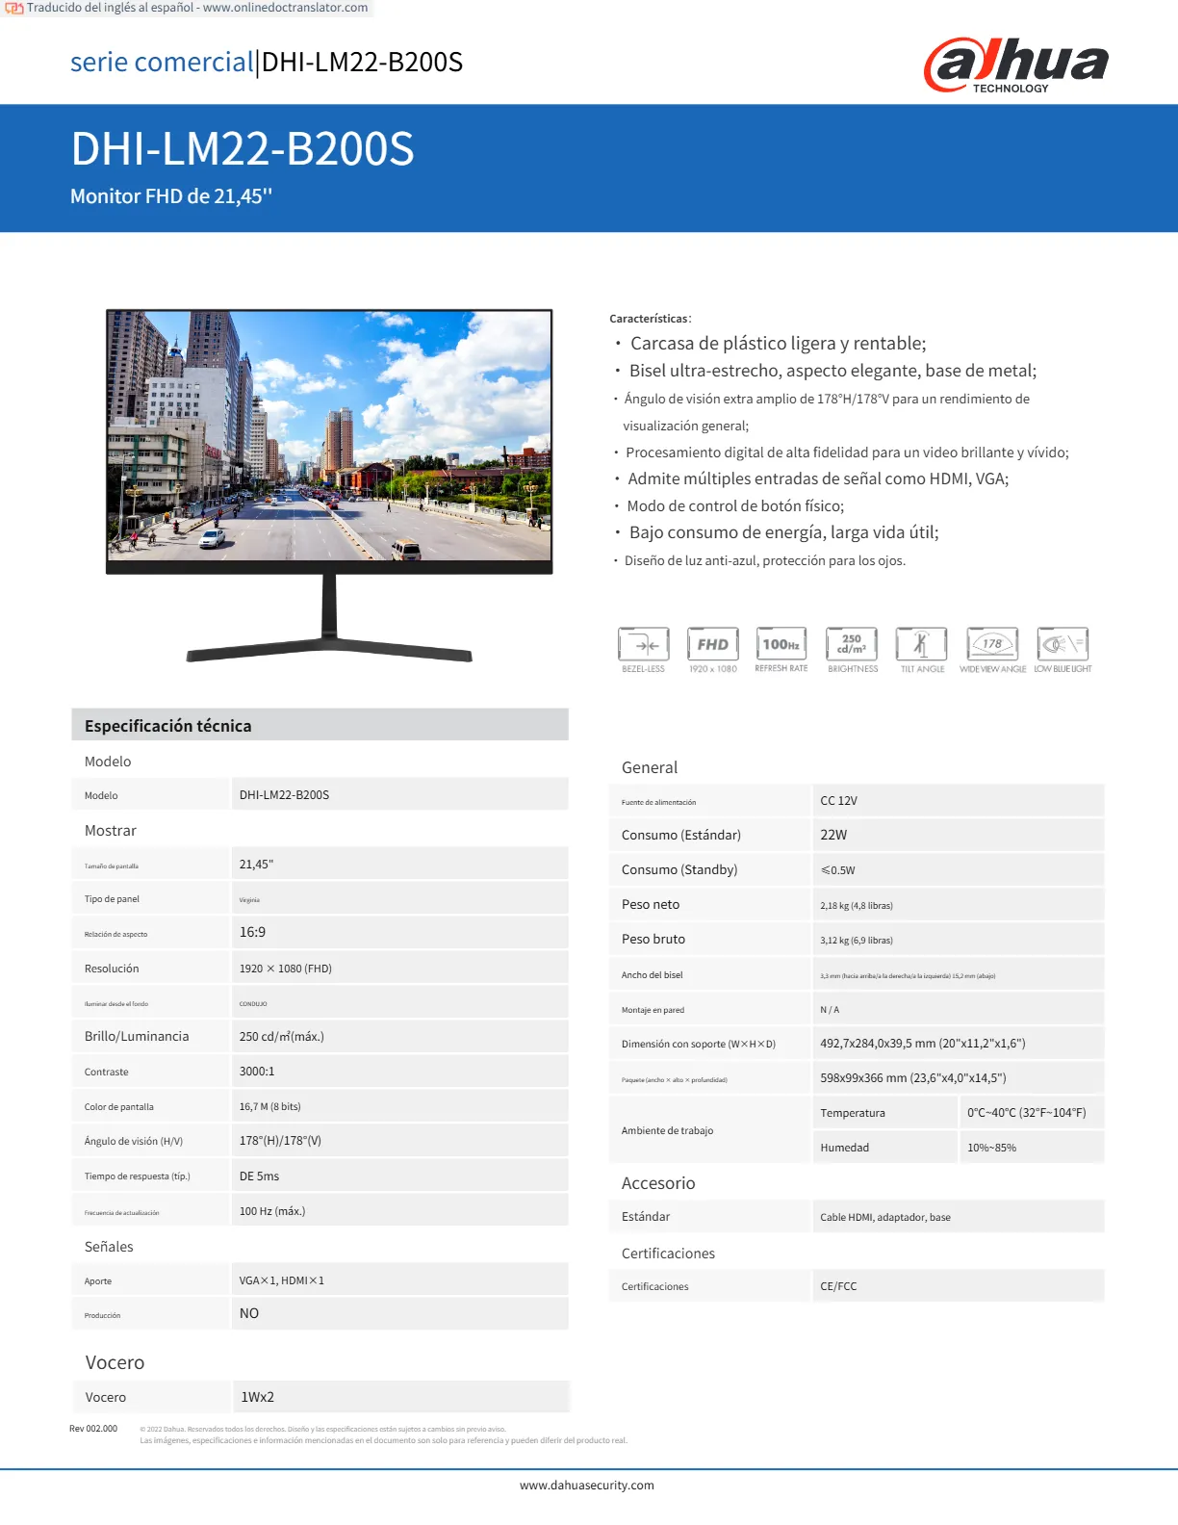Screen dimensions: 1178x1525
Task: Click the translator icon beside 'Traducido del inglés'
Action: click(x=13, y=8)
